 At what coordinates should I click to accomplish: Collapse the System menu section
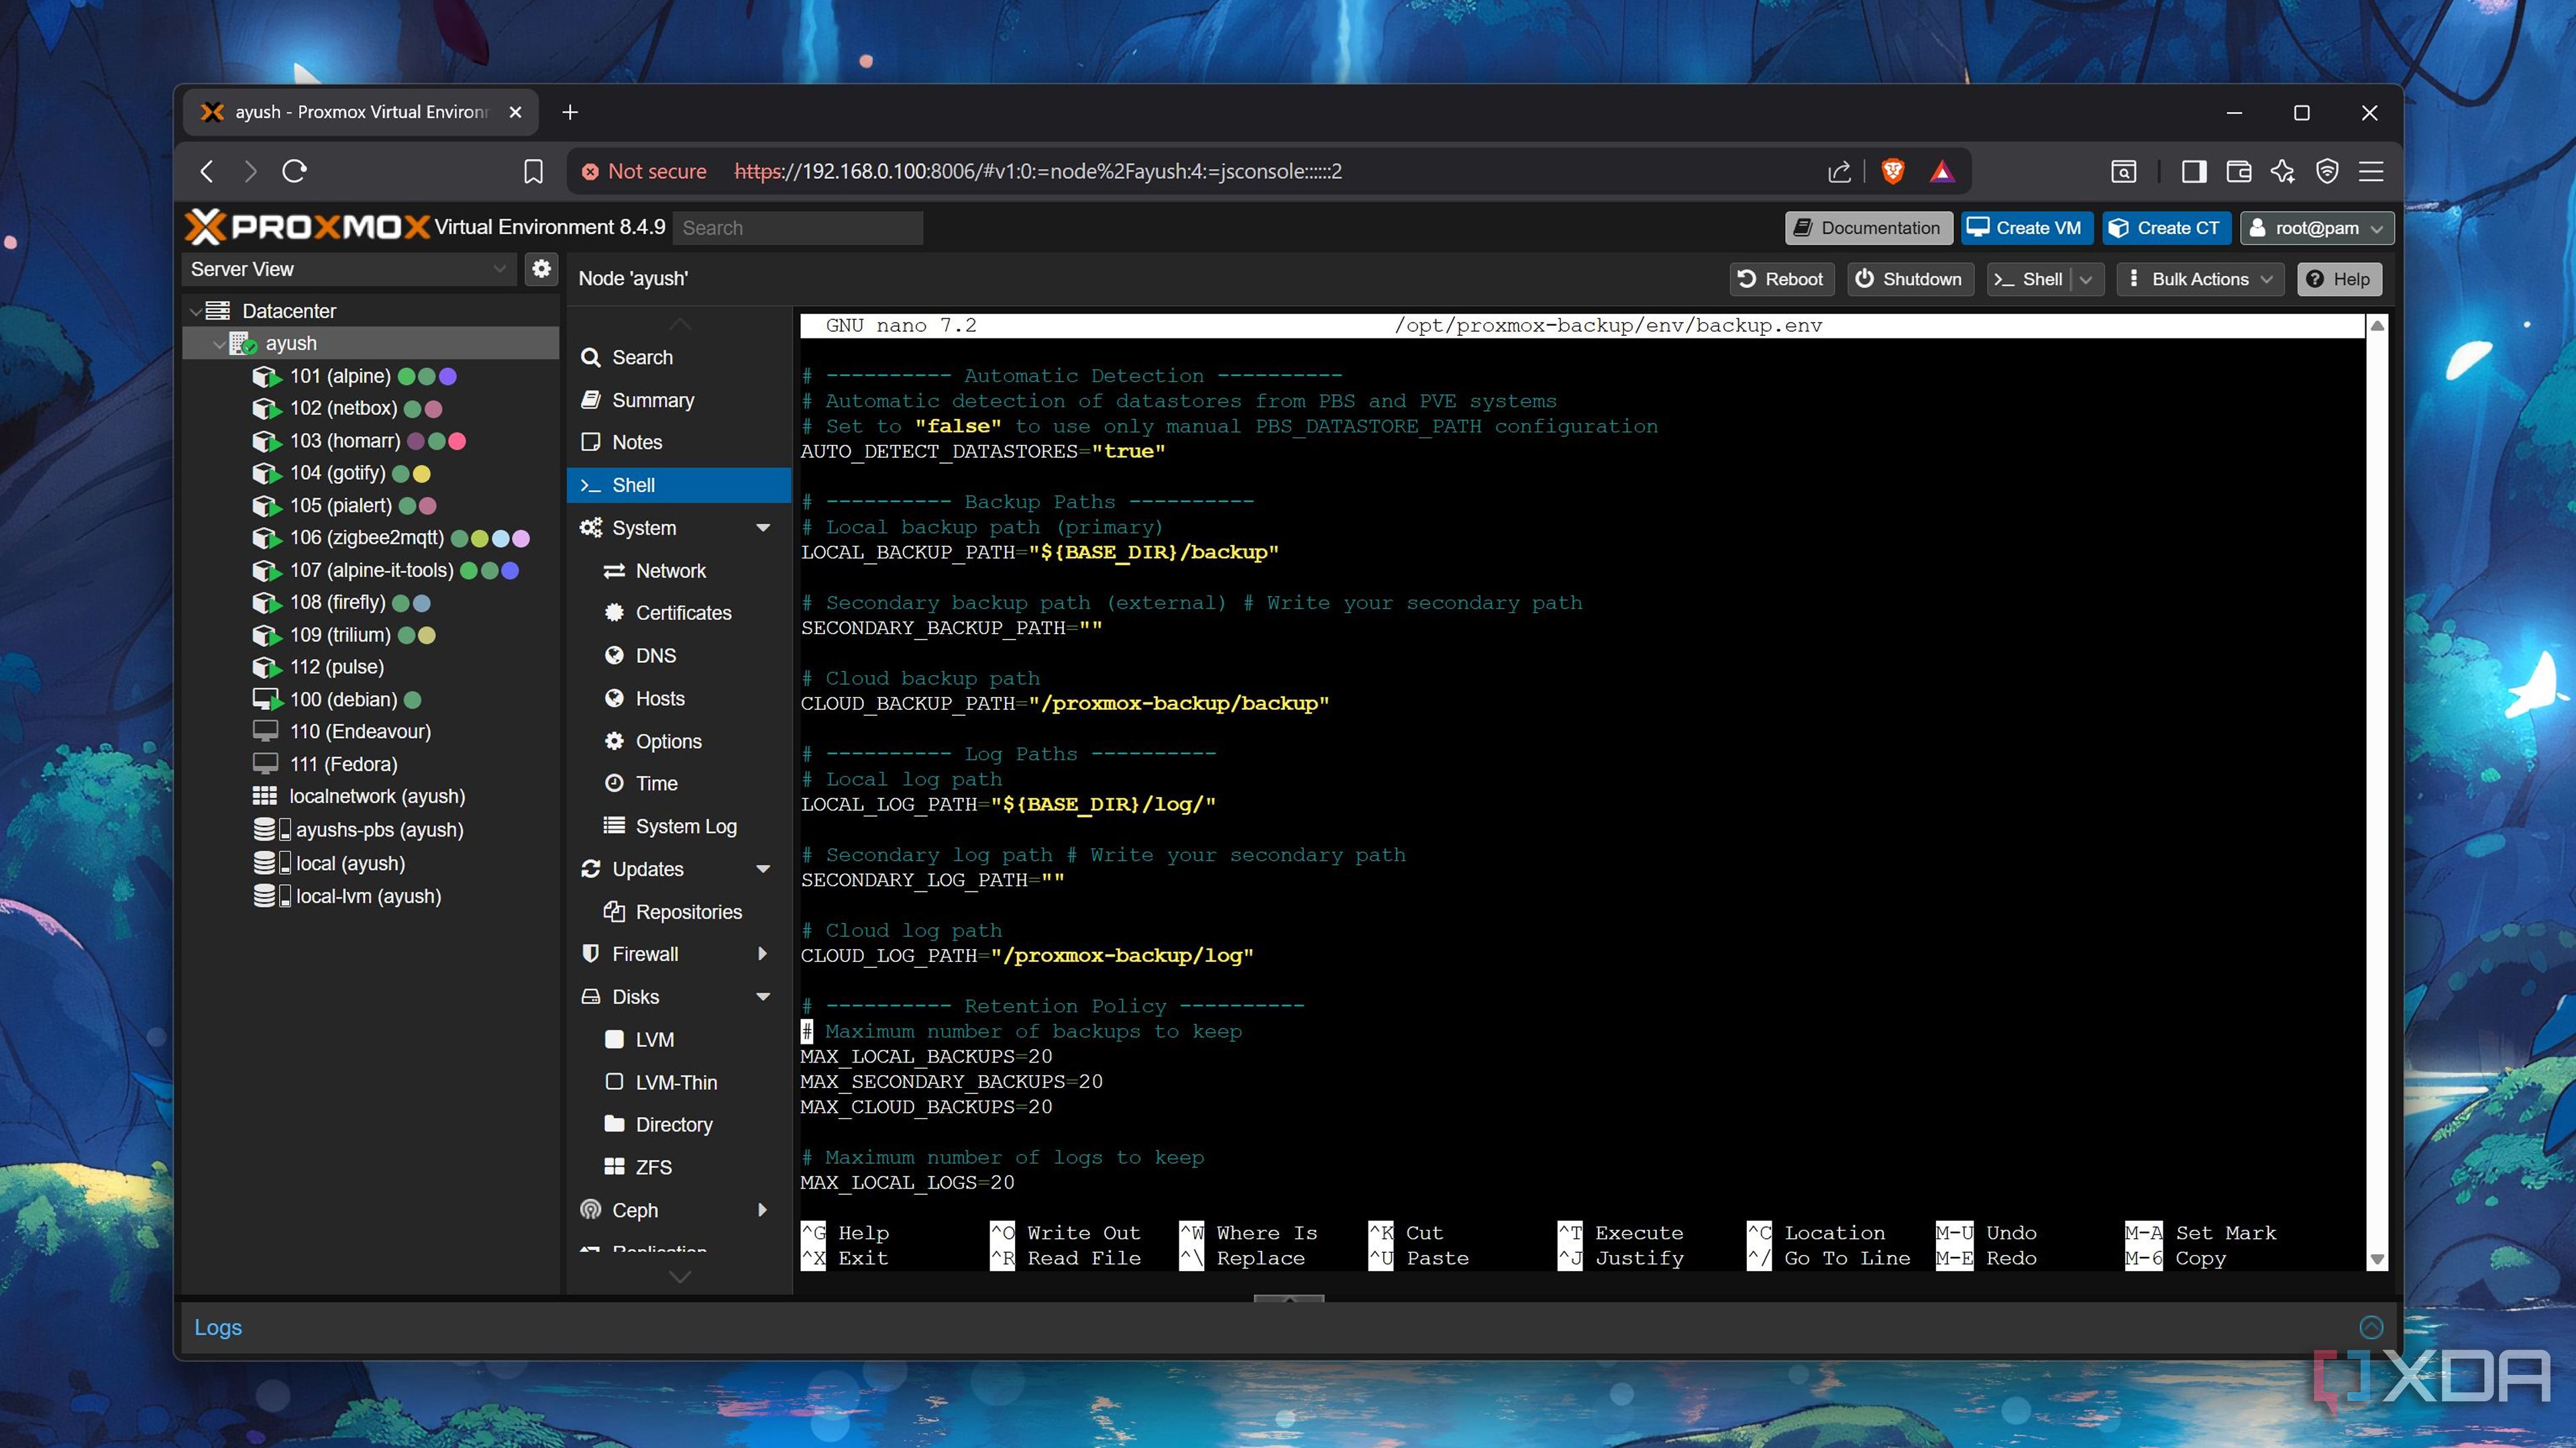pos(763,528)
